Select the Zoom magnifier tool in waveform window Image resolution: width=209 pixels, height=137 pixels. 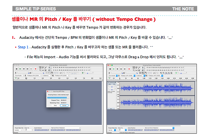(134, 70)
